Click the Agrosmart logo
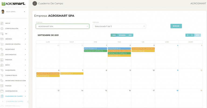Viewport: 207px width, 108px height. [13, 4]
